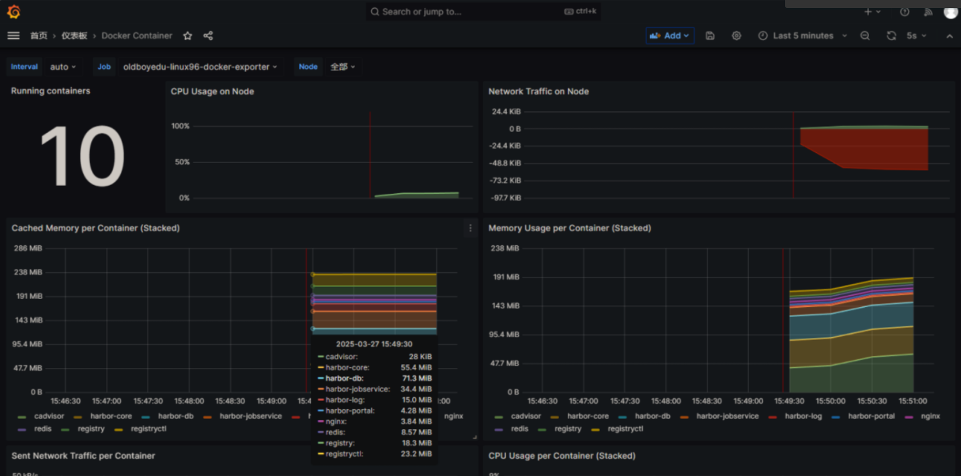This screenshot has width=961, height=476.
Task: Click the save dashboard floppy icon
Action: [710, 36]
